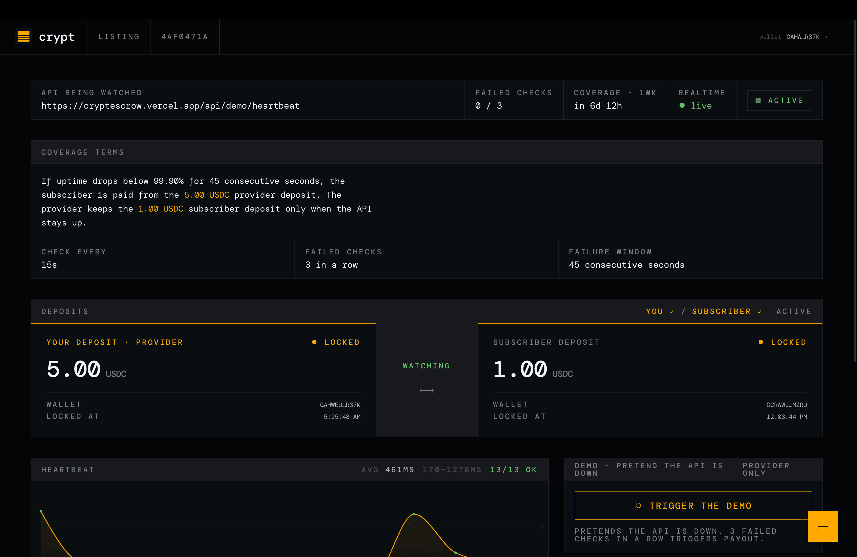Screen dimensions: 857x557
Task: Click the ACTIVE status badge
Action: point(780,100)
